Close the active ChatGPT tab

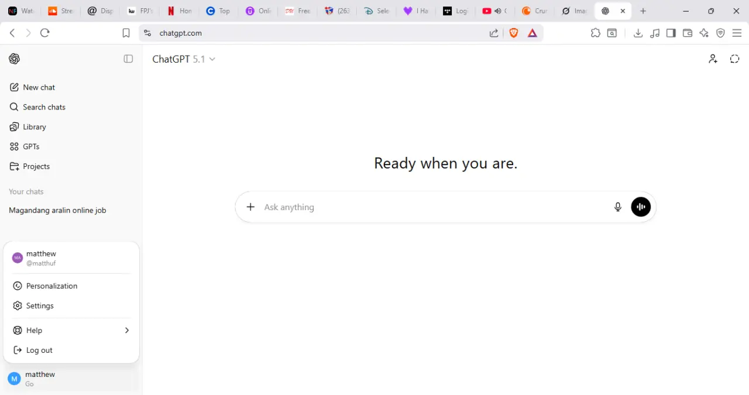[x=623, y=11]
